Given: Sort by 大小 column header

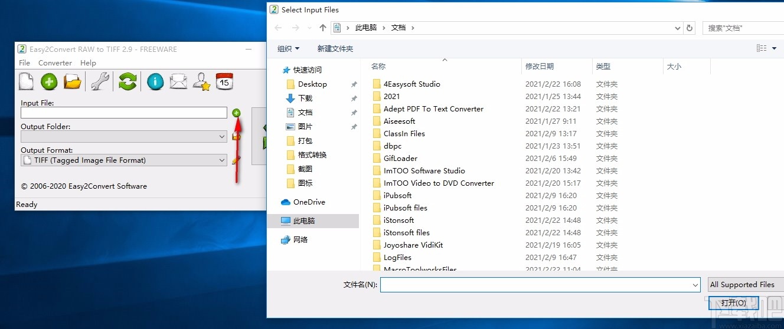Looking at the screenshot, I should (x=674, y=67).
